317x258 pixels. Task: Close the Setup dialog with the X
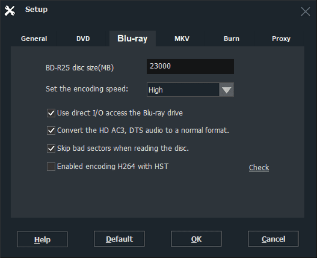point(305,11)
